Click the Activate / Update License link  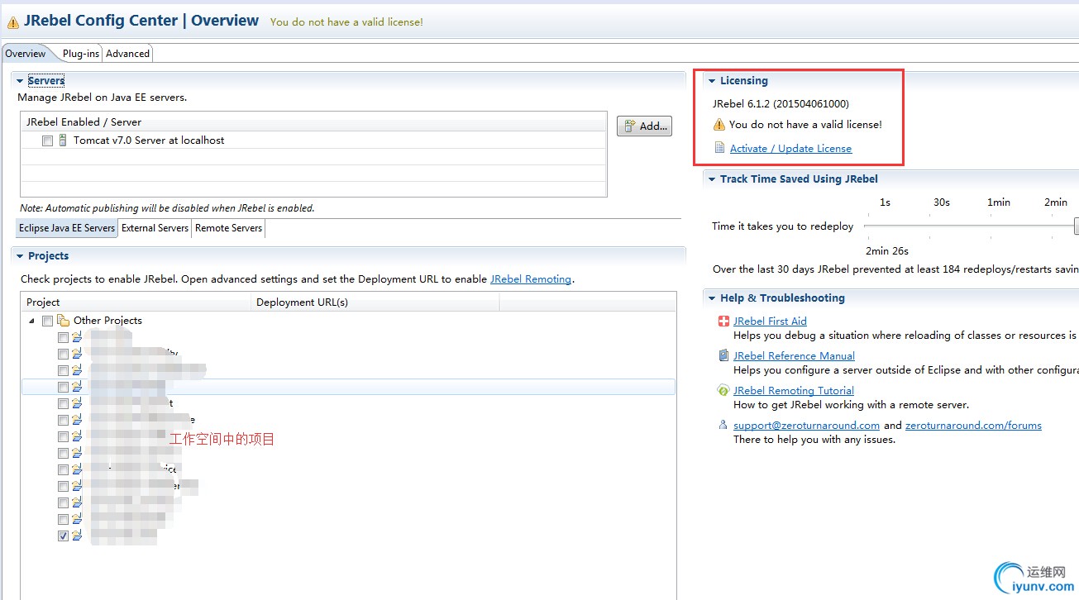790,149
